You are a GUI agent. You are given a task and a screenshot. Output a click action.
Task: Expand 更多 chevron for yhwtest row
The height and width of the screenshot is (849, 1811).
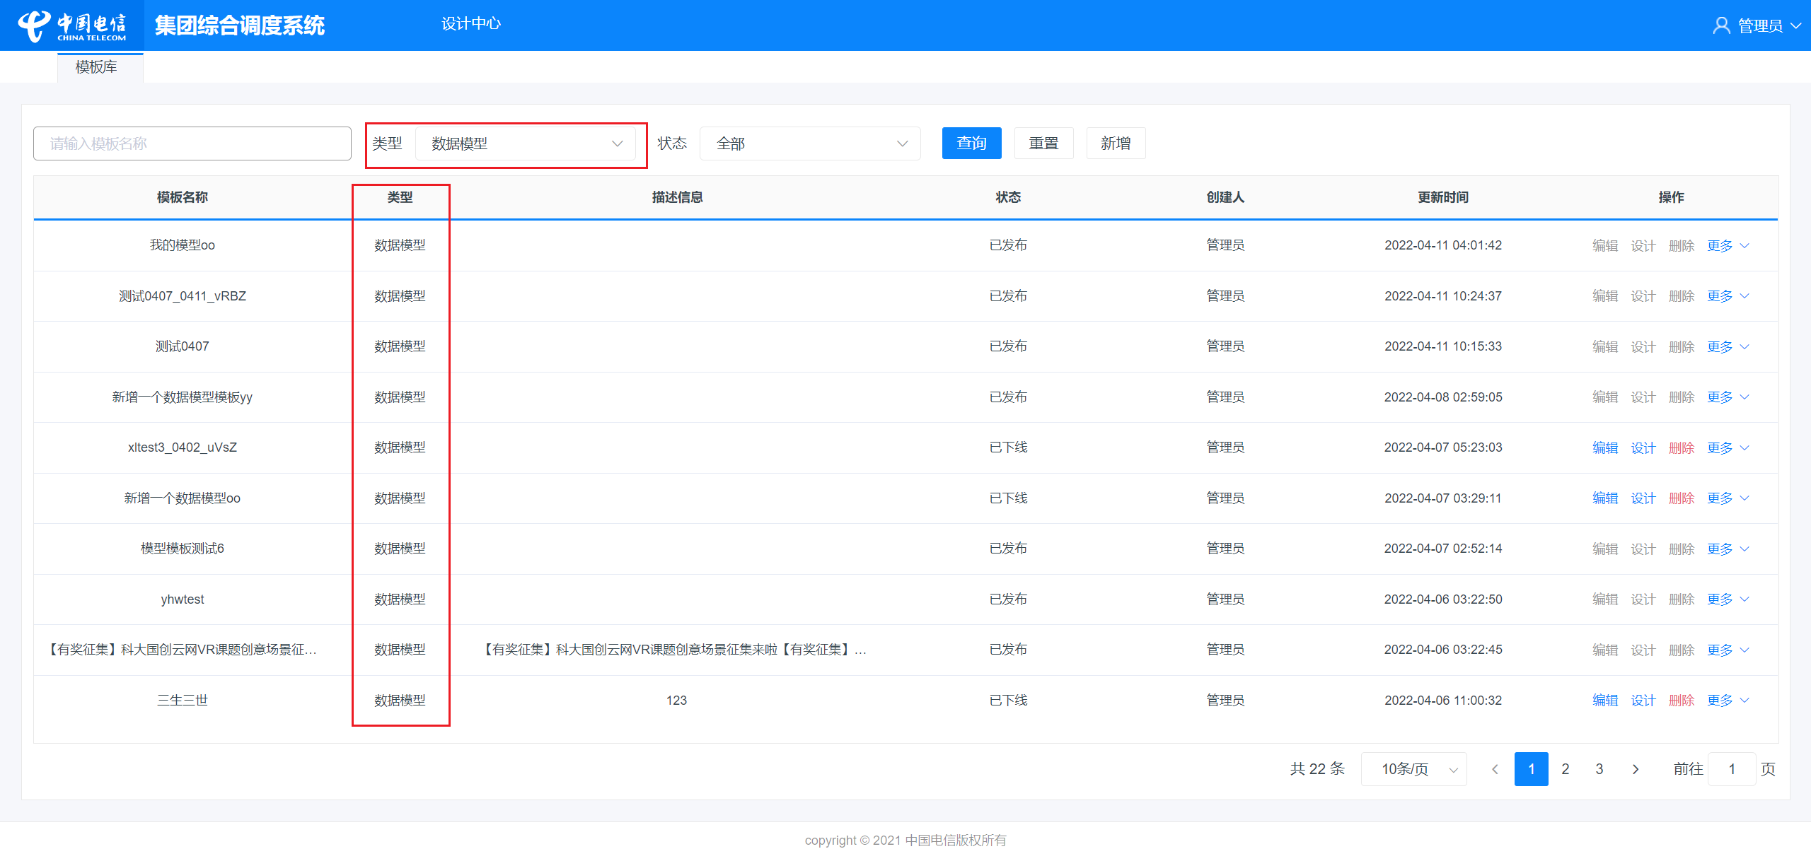click(x=1745, y=599)
